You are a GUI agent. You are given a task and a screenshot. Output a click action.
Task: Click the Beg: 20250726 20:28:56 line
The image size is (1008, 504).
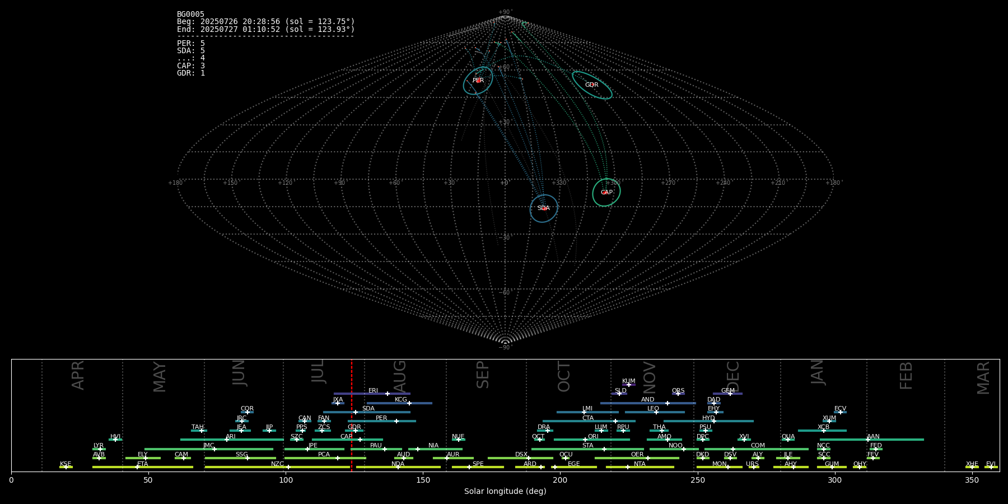point(266,22)
